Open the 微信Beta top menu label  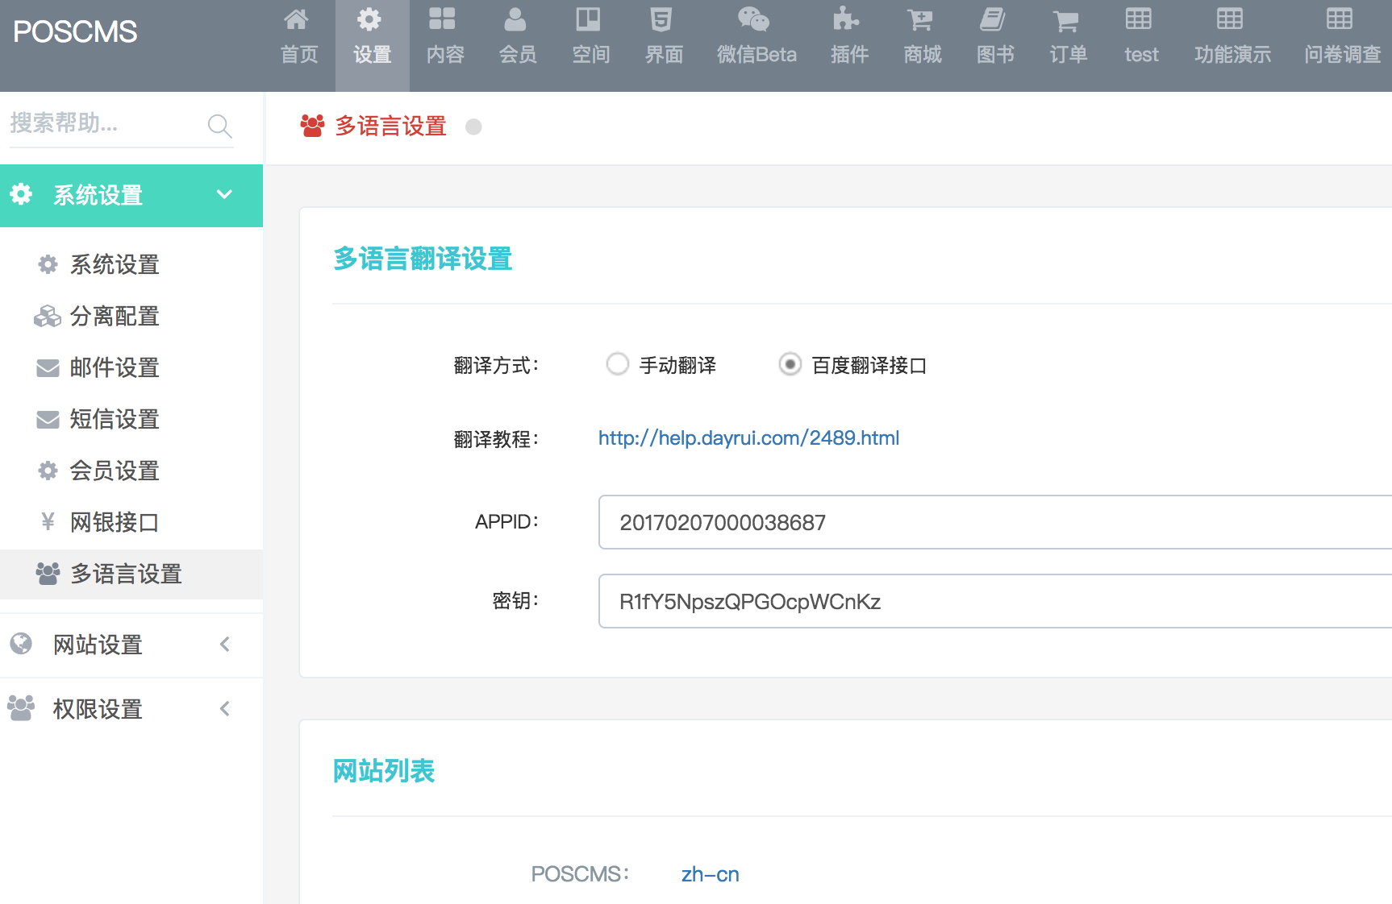pos(756,54)
